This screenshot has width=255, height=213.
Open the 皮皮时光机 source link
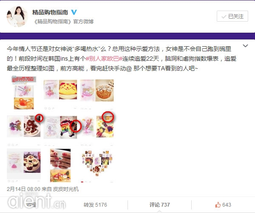tap(66, 189)
